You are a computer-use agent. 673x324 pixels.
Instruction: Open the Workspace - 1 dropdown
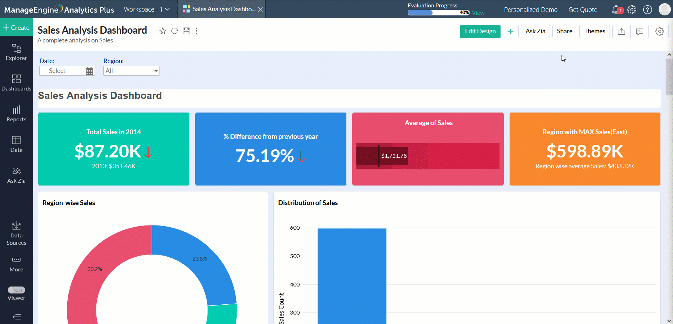(147, 9)
